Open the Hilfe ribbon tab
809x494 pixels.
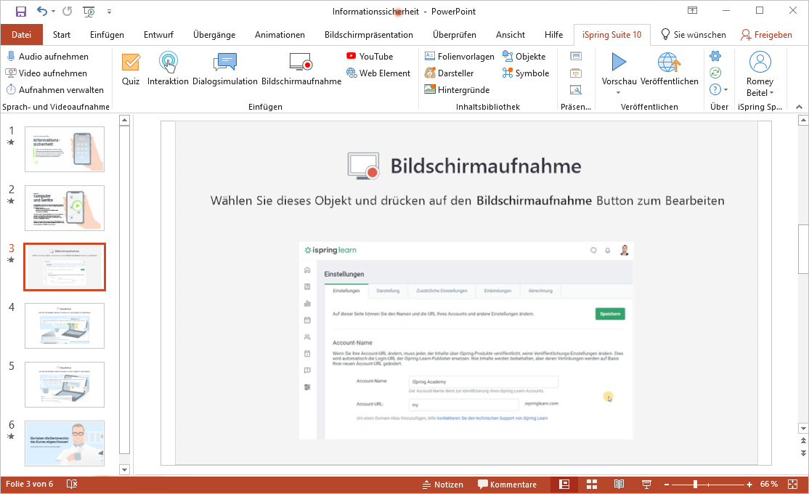click(x=553, y=35)
